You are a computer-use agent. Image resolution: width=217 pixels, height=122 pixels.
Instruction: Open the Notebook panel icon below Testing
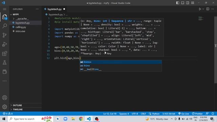[x=4, y=72]
